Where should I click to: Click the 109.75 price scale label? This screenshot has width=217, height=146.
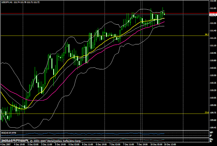[x=213, y=113]
